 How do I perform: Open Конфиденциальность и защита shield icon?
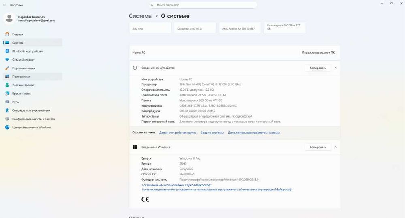[7, 119]
